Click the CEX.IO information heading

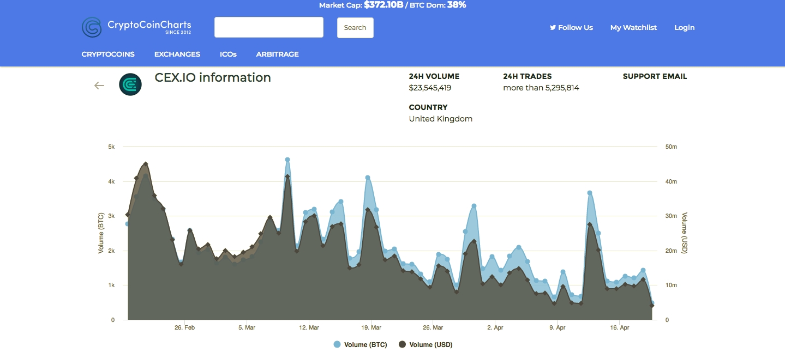(213, 77)
